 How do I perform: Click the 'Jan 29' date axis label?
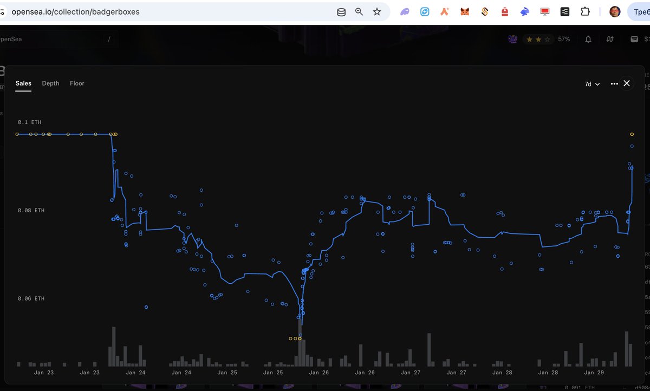[x=594, y=373]
